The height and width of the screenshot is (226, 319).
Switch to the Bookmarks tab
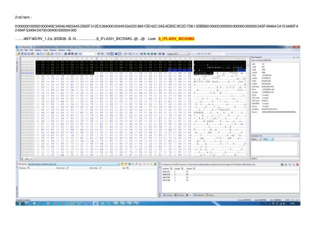[x=199, y=195]
